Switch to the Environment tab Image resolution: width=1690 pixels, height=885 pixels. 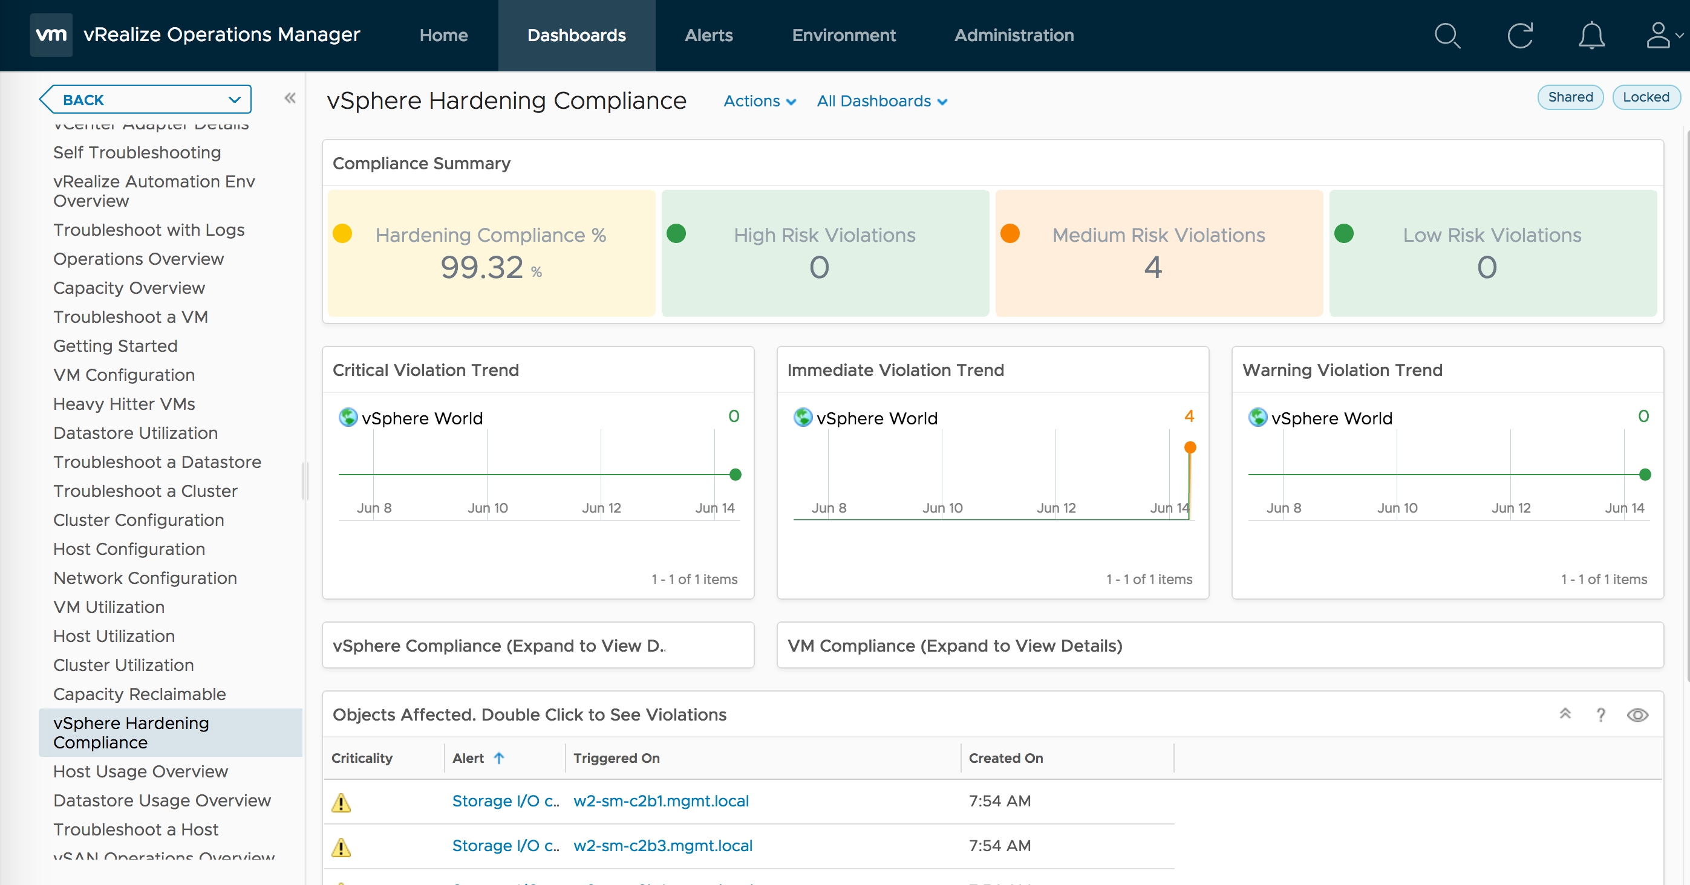click(844, 36)
